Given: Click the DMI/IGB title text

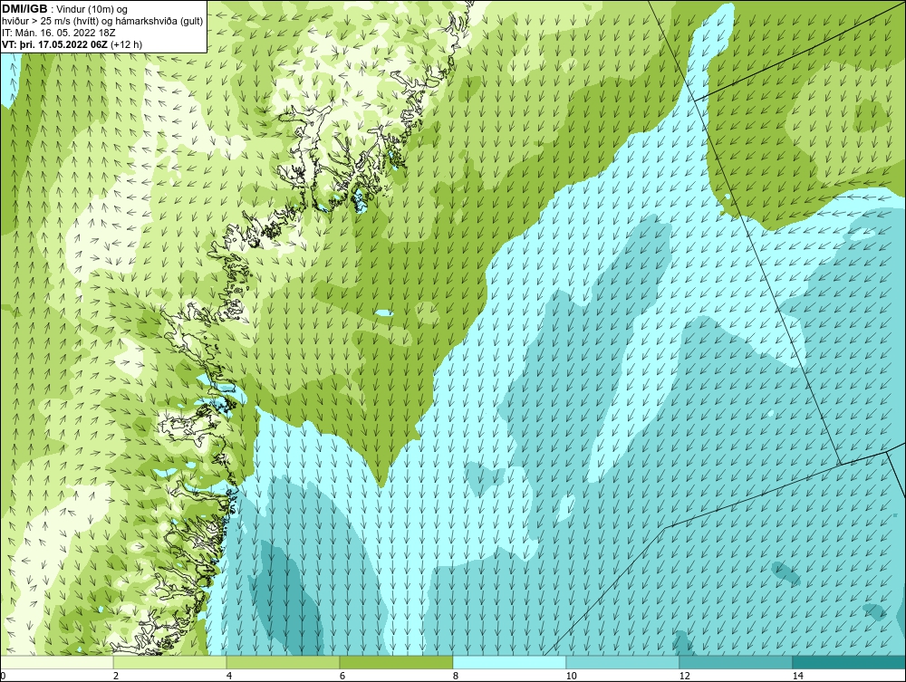Looking at the screenshot, I should (24, 9).
